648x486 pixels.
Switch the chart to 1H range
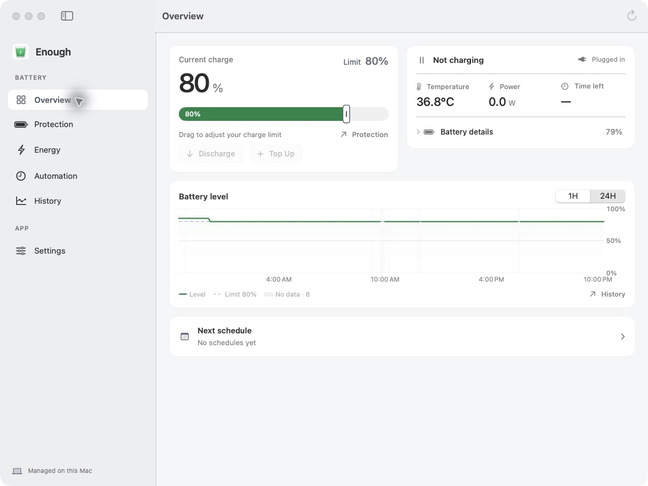(573, 196)
